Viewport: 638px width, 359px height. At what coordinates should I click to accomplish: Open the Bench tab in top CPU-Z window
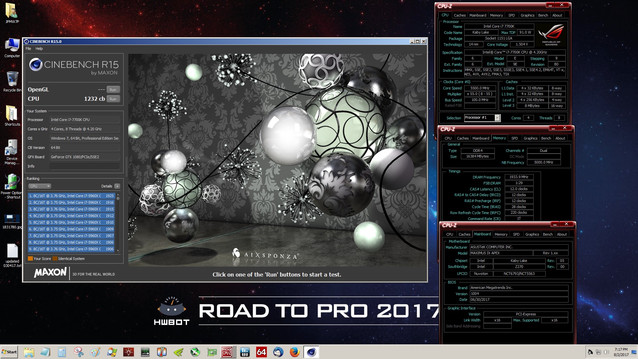pyautogui.click(x=543, y=15)
